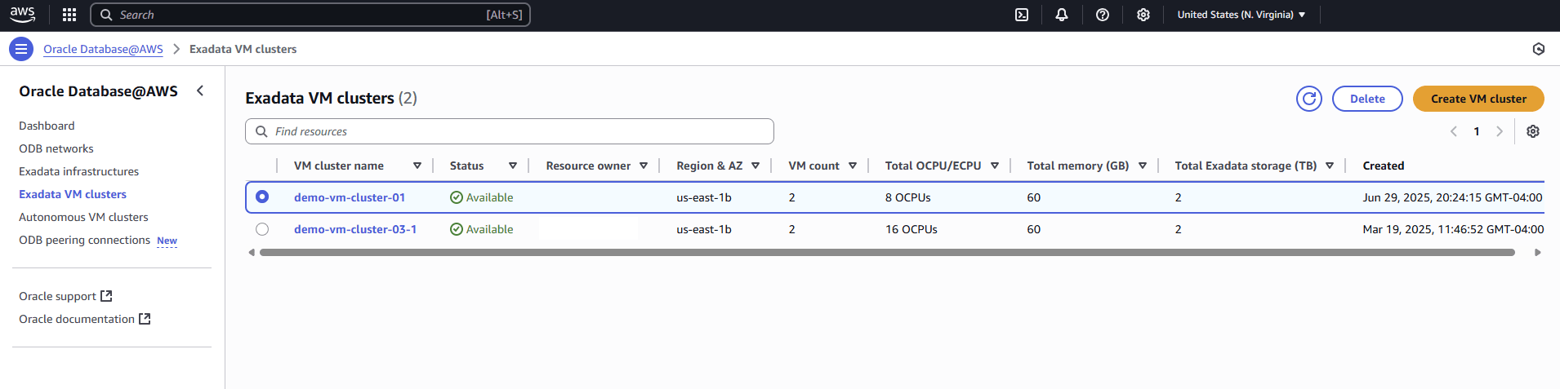The width and height of the screenshot is (1560, 389).
Task: Click the 16 OCPUs cell
Action: 911,229
